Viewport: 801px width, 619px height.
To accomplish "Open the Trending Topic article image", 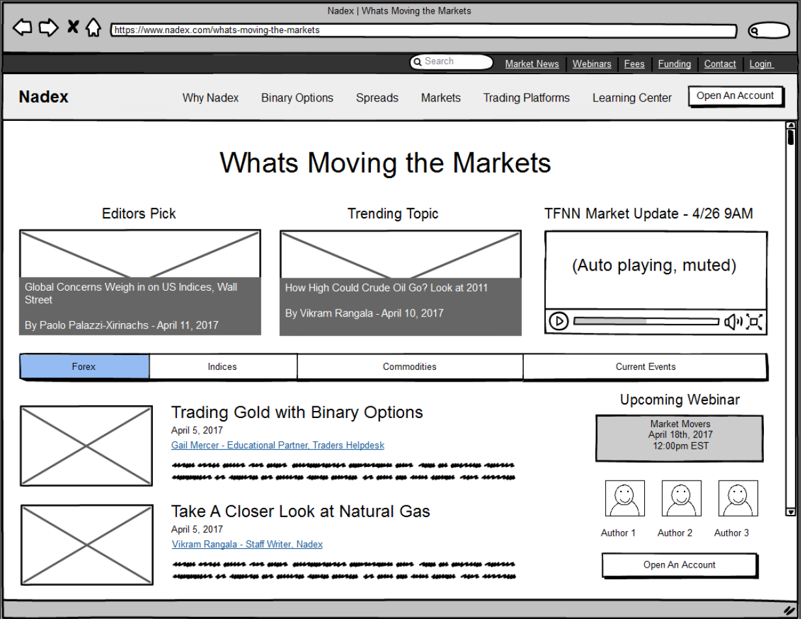I will (x=400, y=254).
